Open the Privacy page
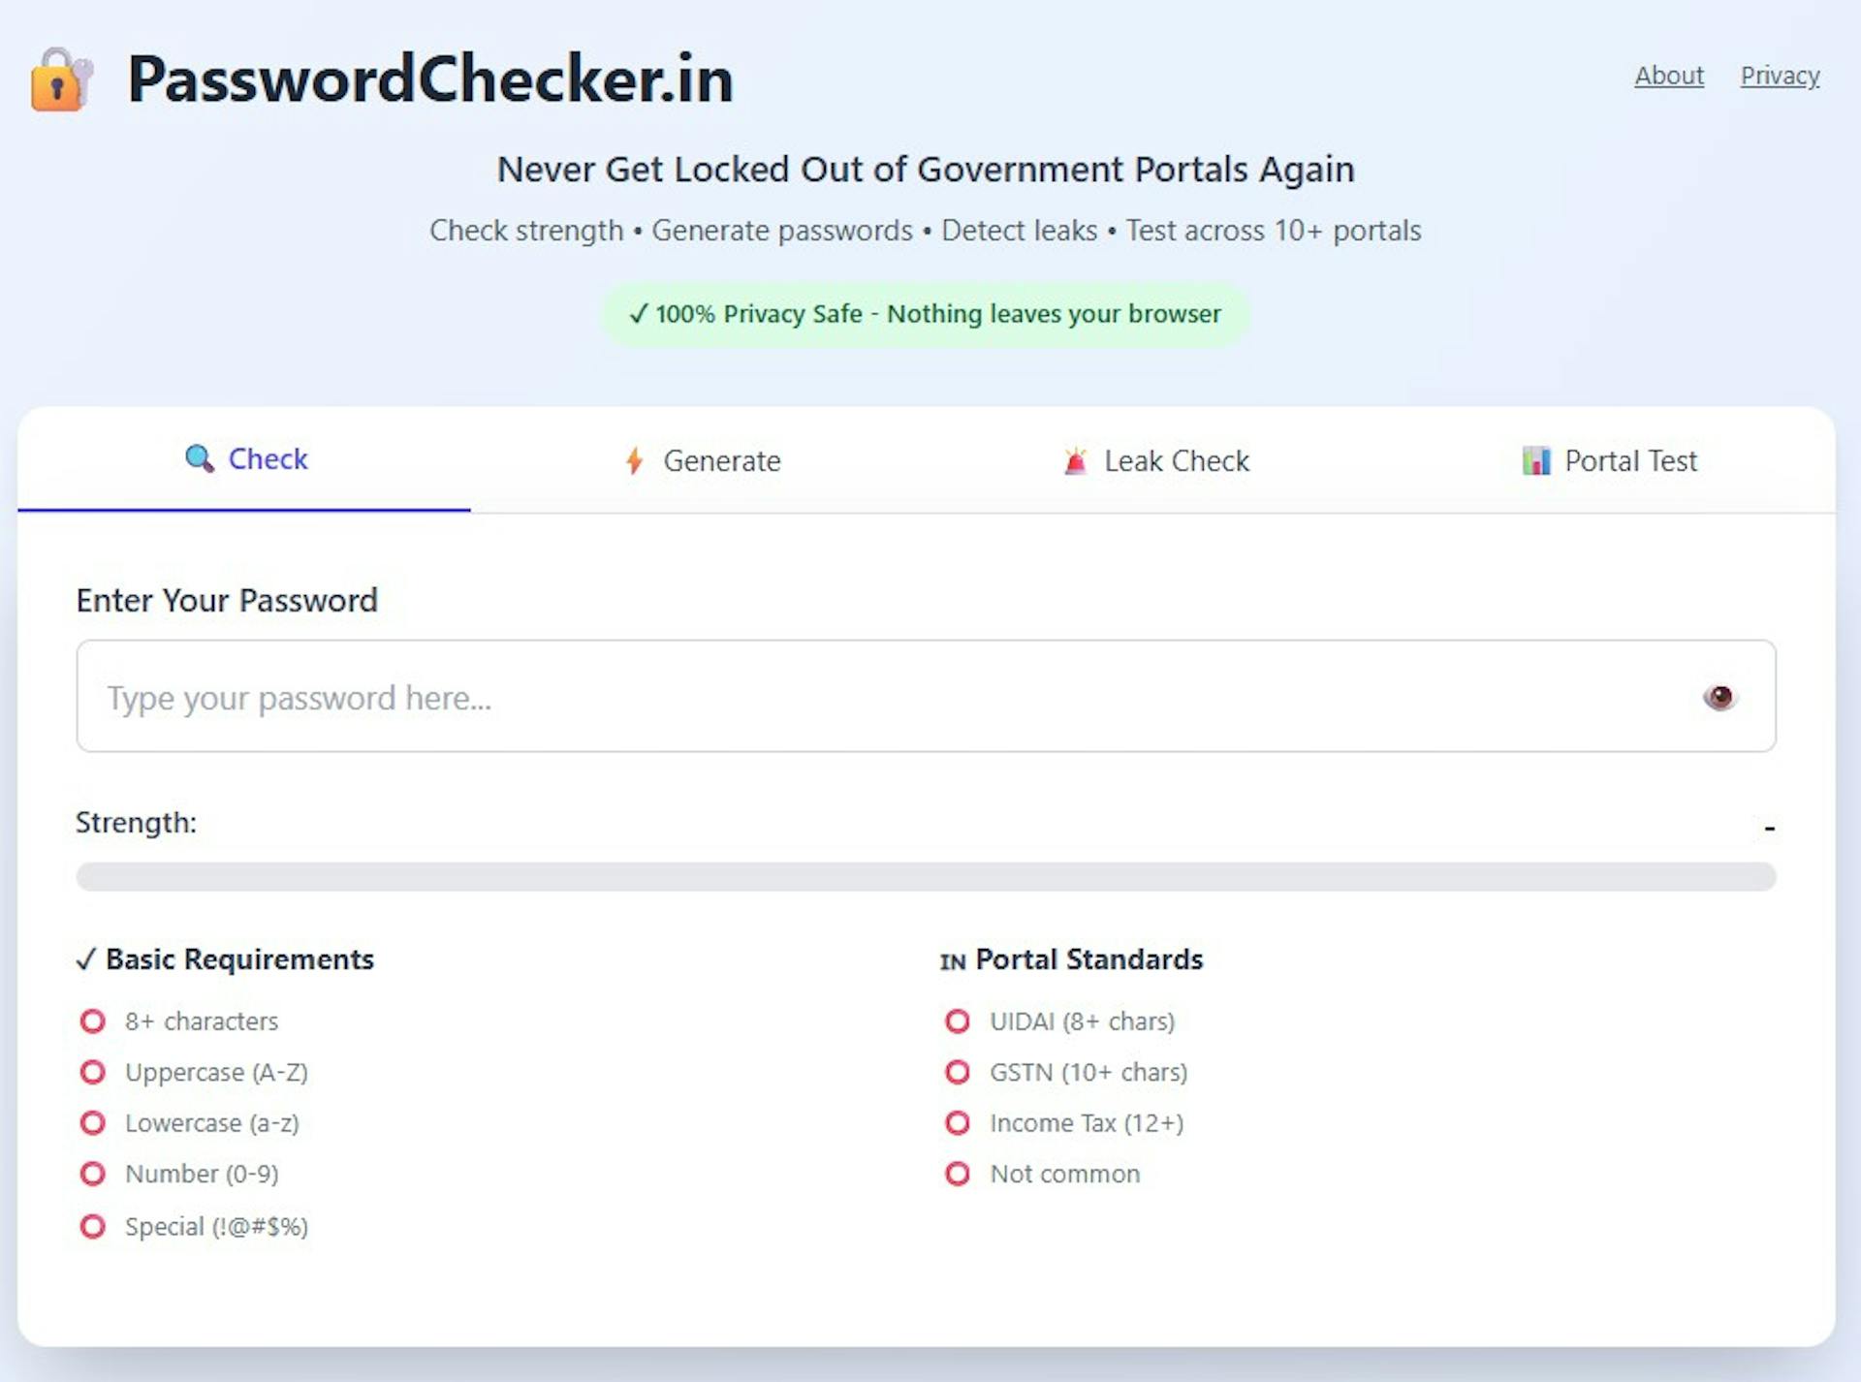The width and height of the screenshot is (1861, 1382). click(x=1781, y=76)
